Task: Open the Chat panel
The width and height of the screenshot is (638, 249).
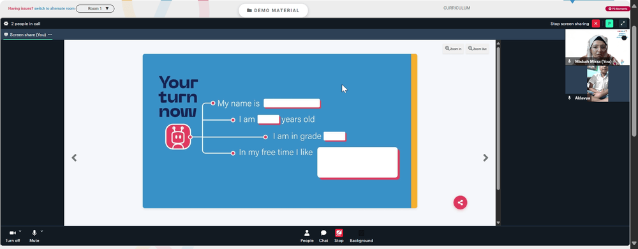Action: 323,236
